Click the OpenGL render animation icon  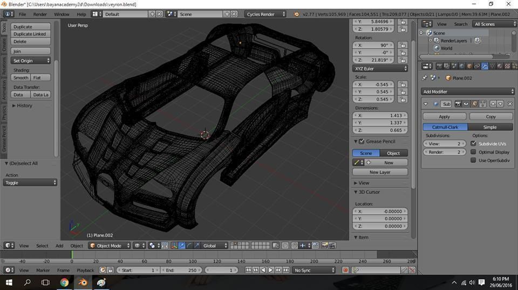[332, 245]
